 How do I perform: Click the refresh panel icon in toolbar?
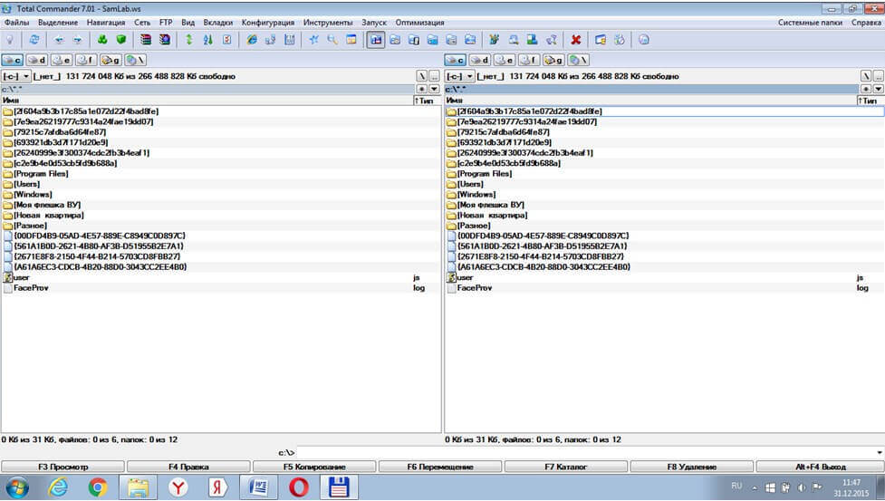[x=34, y=40]
